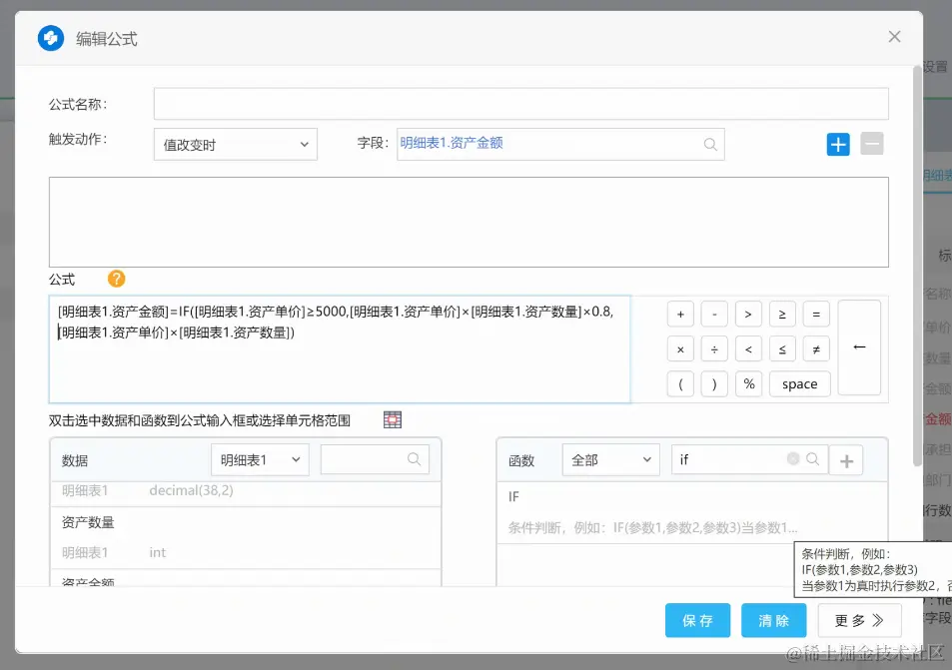Click plus button beside function search
This screenshot has width=952, height=670.
(846, 460)
